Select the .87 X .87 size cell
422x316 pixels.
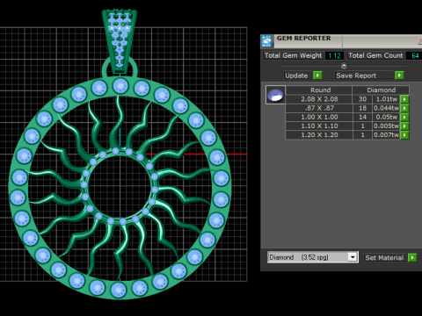click(x=319, y=108)
